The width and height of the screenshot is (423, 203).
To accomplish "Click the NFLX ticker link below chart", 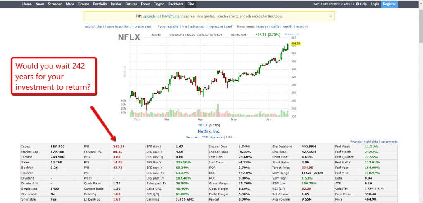I will (203, 125).
